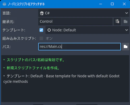Minimize the attach script dialog window
Image resolution: width=130 pixels, height=105 pixels.
[101, 4]
